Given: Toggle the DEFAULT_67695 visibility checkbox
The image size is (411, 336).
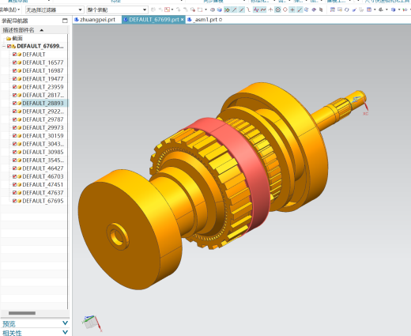Looking at the screenshot, I should tap(14, 201).
